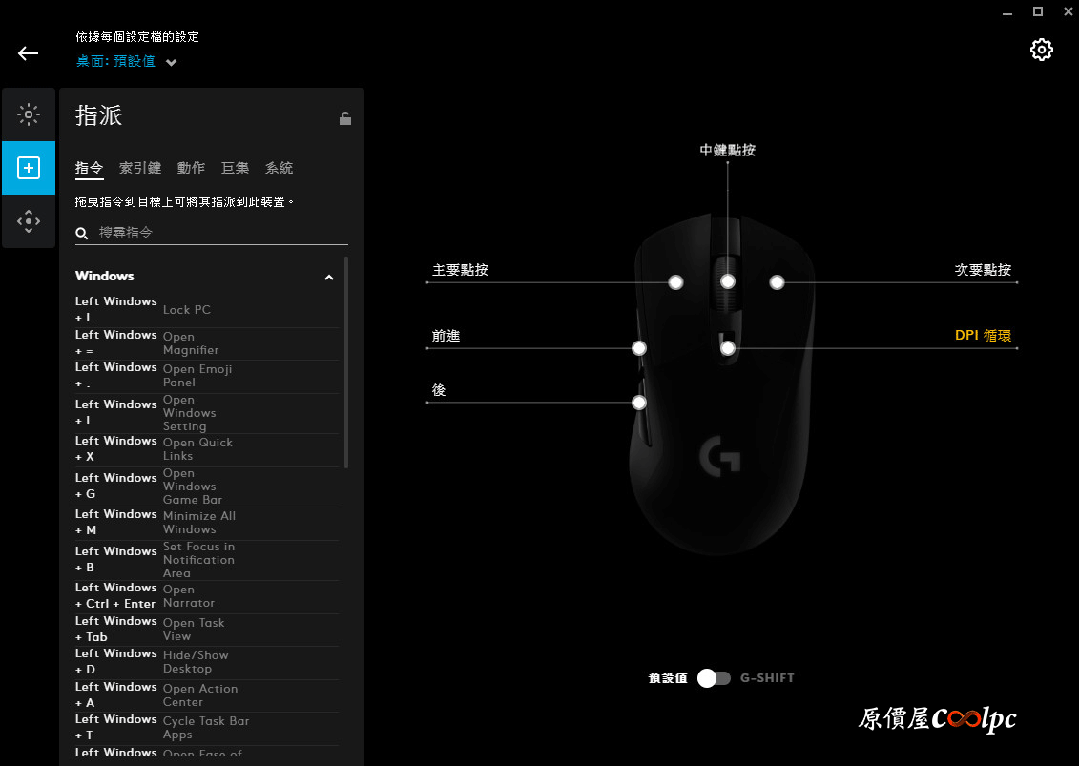Select the Open Action Center command
This screenshot has width=1079, height=766.
coord(207,695)
